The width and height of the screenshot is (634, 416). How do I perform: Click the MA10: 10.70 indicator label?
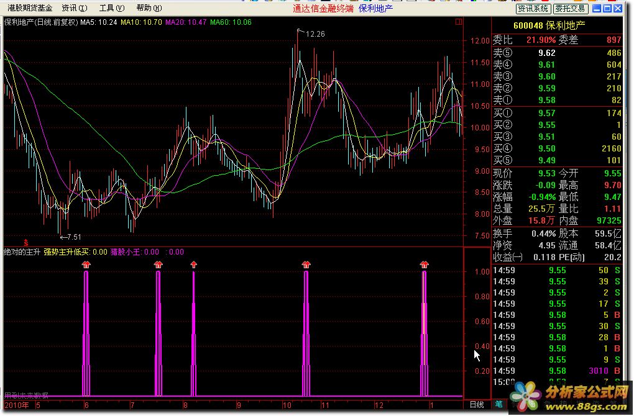pos(141,22)
